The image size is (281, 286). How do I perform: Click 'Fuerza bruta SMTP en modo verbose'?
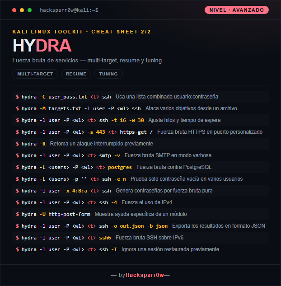168,155
